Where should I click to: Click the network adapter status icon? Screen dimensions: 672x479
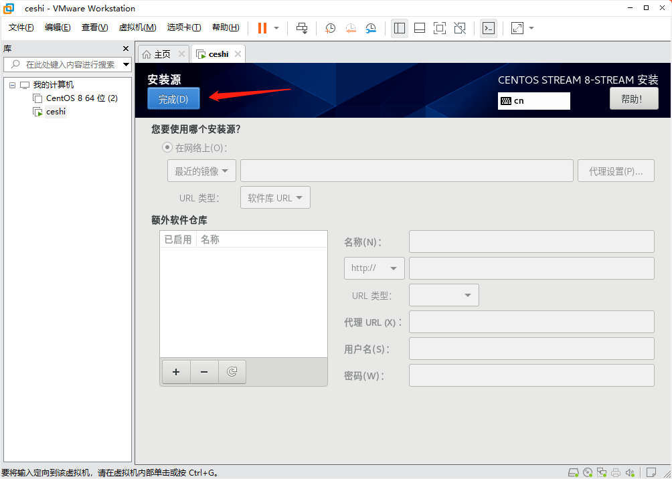pos(602,472)
